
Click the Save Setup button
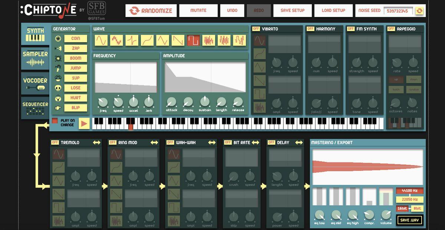[293, 11]
